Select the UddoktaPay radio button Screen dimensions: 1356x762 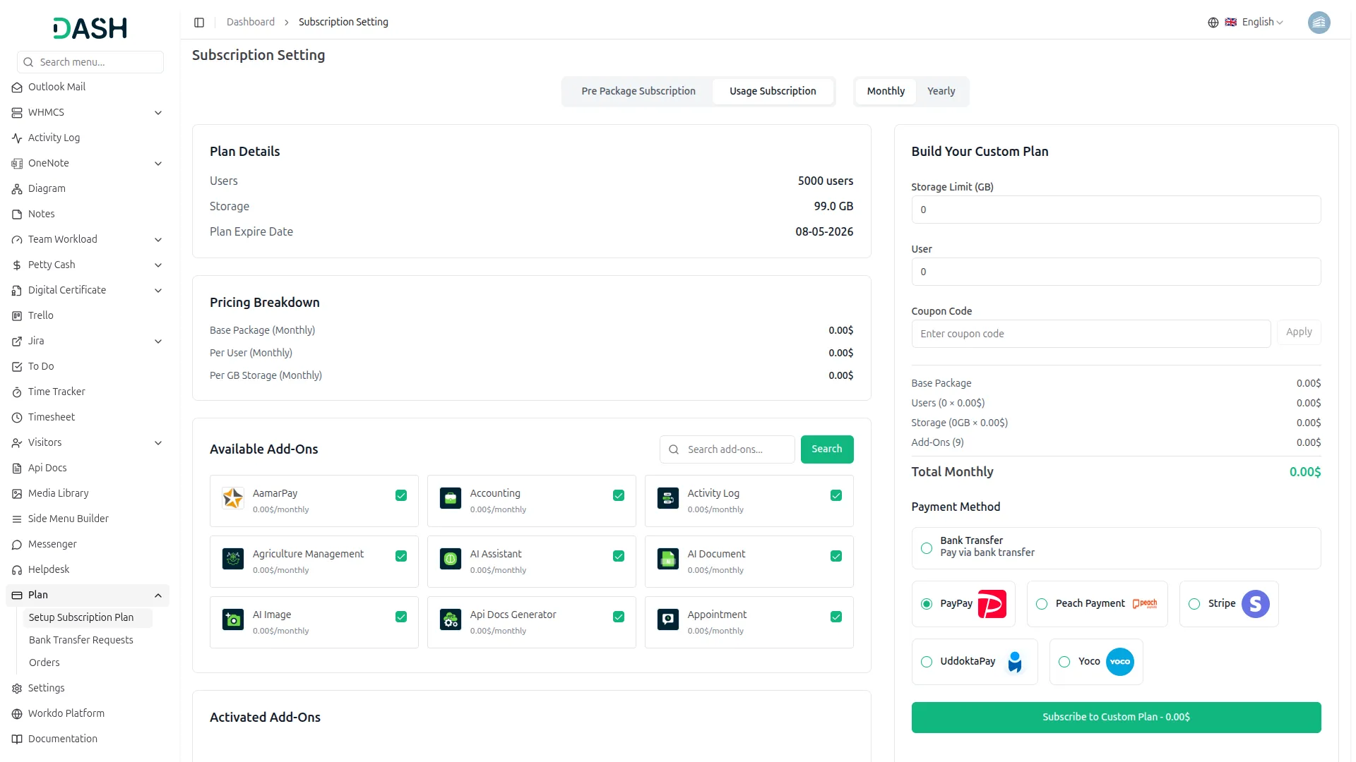pos(927,662)
